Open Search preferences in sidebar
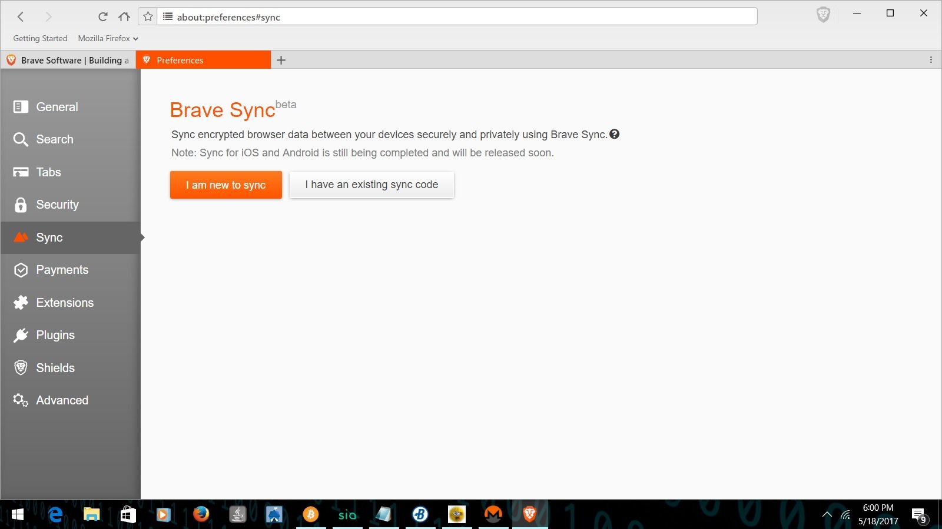This screenshot has height=529, width=942. 71,139
